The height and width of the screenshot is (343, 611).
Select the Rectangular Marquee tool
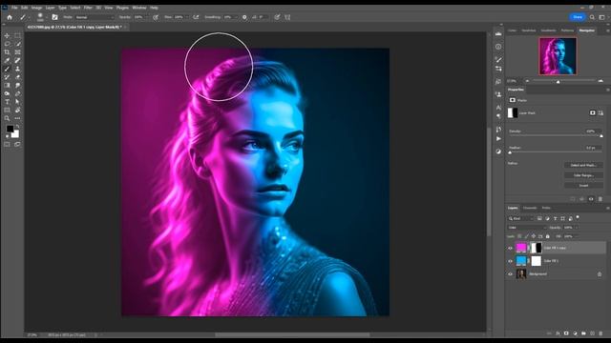coord(17,35)
